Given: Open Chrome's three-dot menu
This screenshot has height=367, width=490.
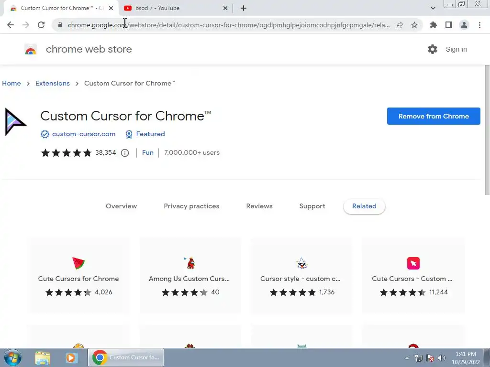Looking at the screenshot, I should click(479, 25).
